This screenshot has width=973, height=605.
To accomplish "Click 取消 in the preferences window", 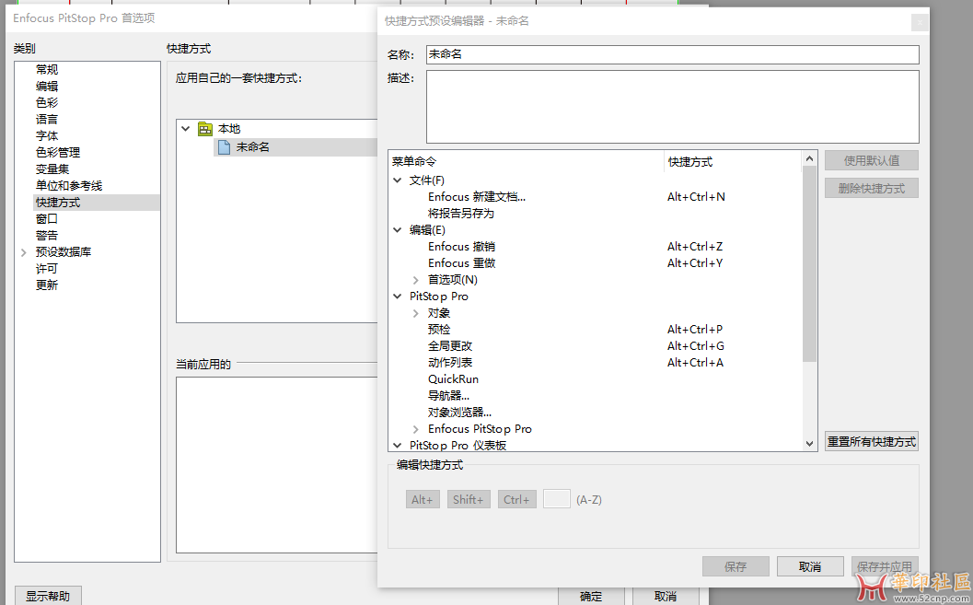I will [666, 597].
